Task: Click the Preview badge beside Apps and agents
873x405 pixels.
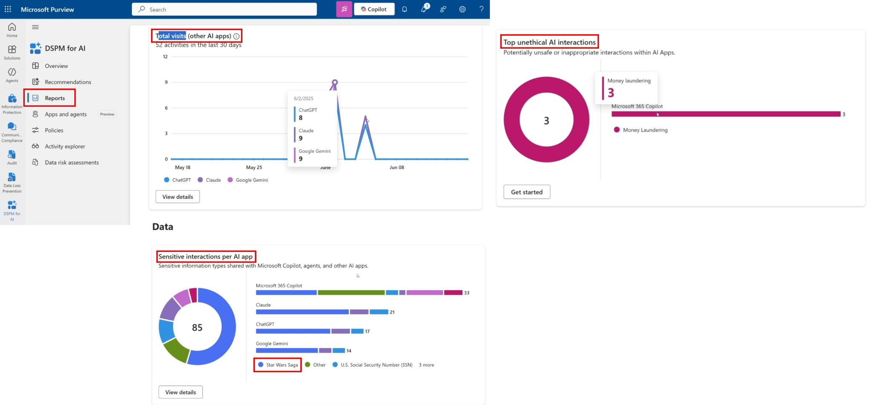Action: (107, 114)
